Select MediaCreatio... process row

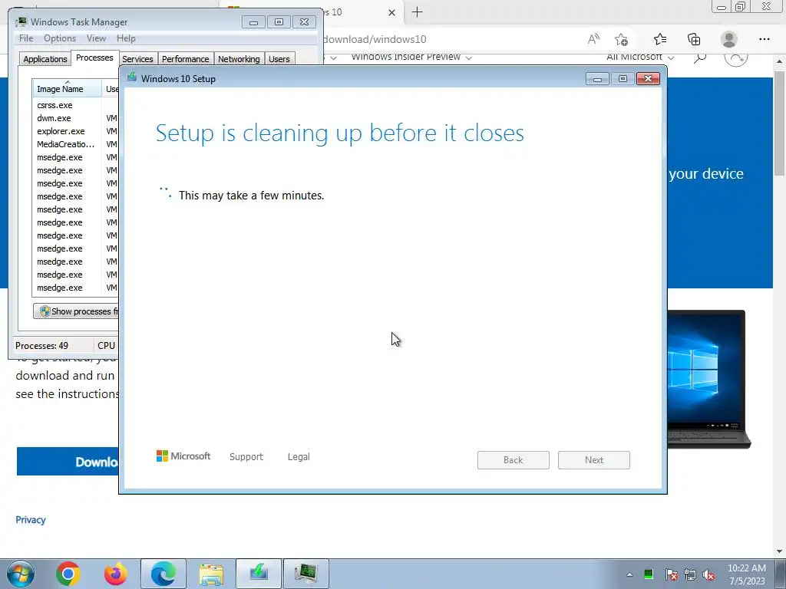pos(75,144)
